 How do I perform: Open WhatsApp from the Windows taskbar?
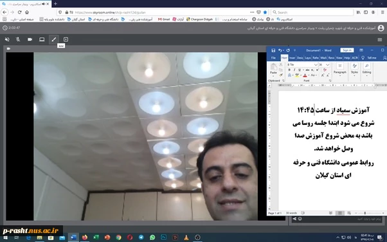pos(152,237)
